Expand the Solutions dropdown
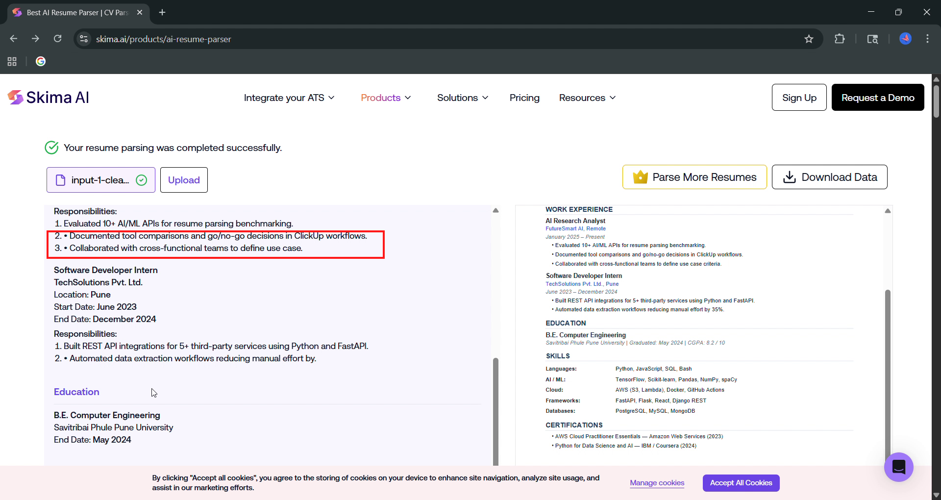This screenshot has width=941, height=500. coord(463,98)
